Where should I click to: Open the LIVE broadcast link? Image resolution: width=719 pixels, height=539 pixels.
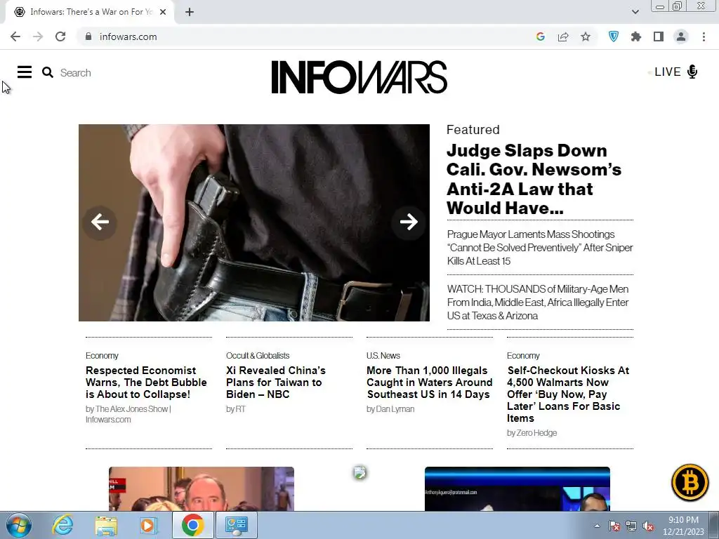tap(667, 72)
